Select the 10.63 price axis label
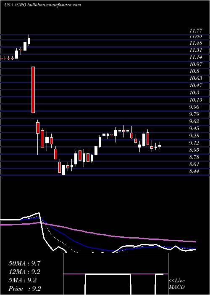Image resolution: width=210 pixels, height=295 pixels. [196, 79]
